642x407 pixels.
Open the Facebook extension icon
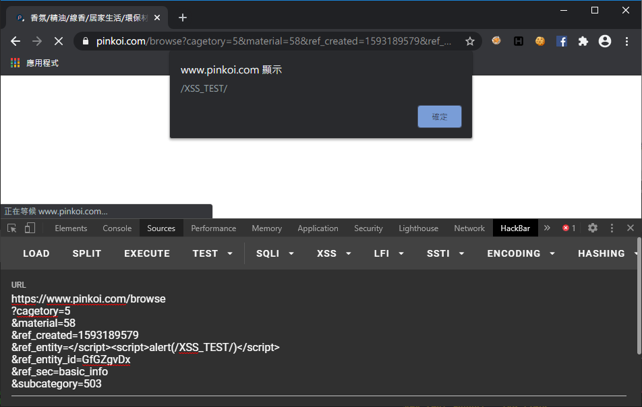(x=562, y=41)
